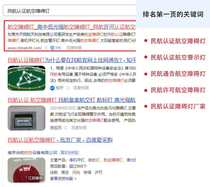Image resolution: width=210 pixels, height=187 pixels.
Task: Click the 高空 tag
Action: click(x=65, y=172)
